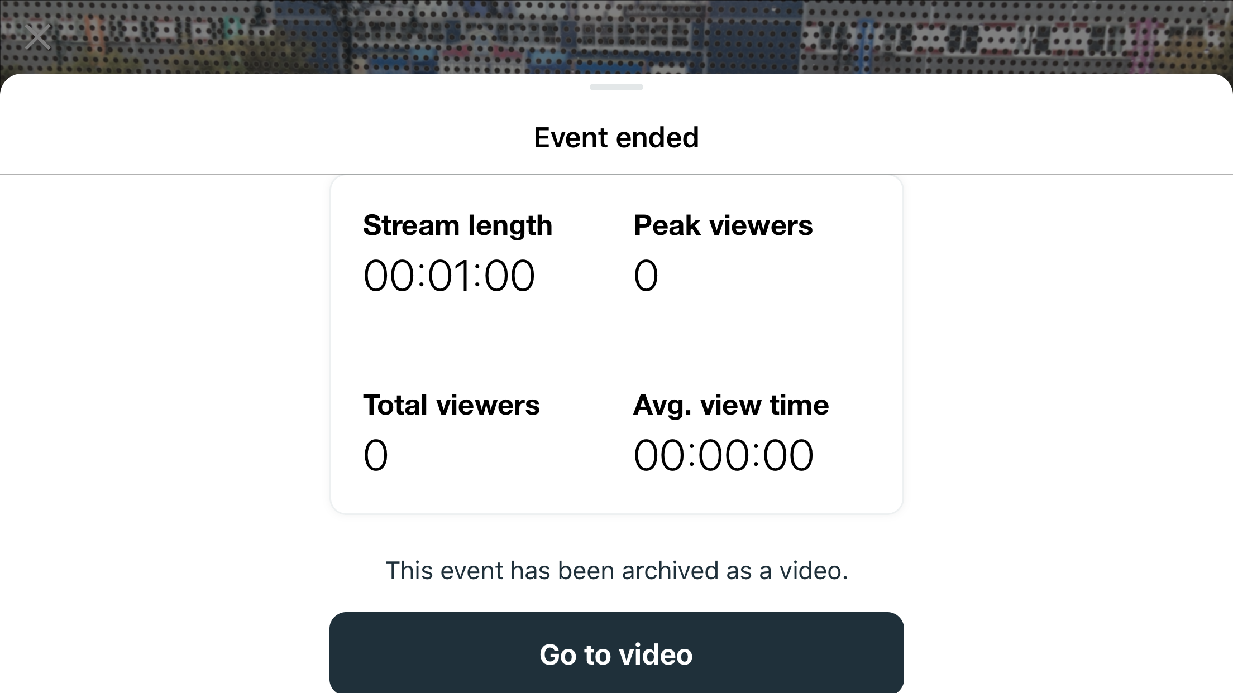Click the Total viewers count of 0
Image resolution: width=1233 pixels, height=693 pixels.
point(375,455)
